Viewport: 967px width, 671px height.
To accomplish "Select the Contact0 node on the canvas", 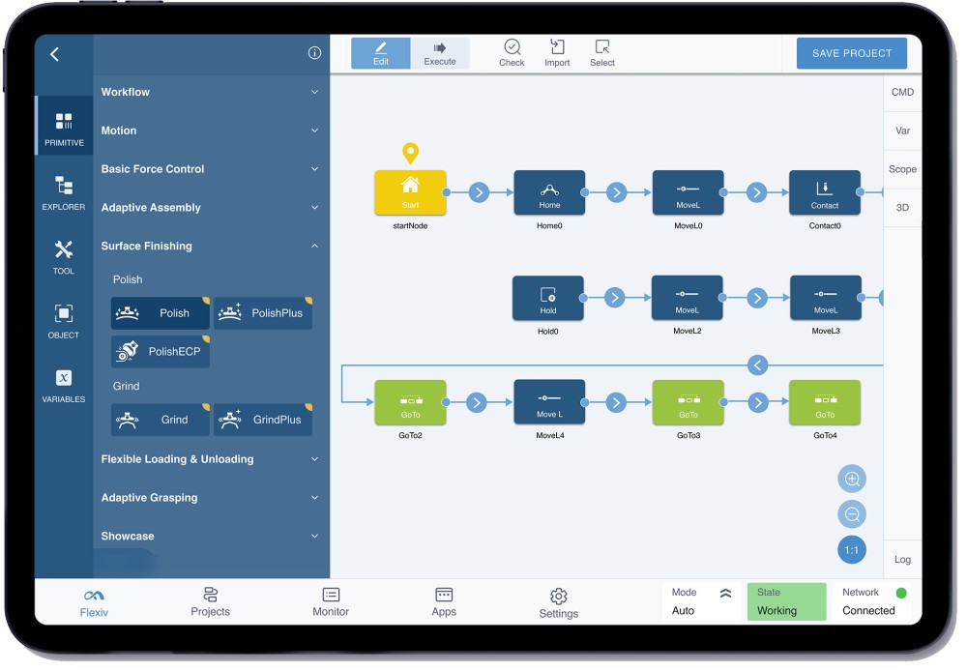I will [825, 192].
